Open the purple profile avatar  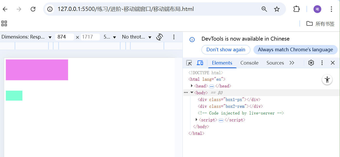(x=317, y=9)
